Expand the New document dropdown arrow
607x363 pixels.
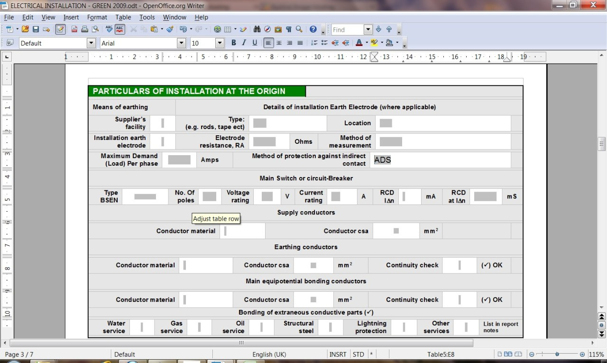(x=17, y=29)
